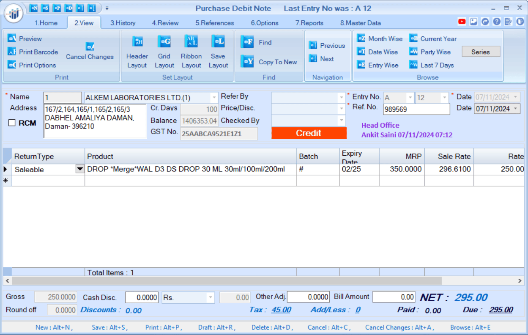Viewport: 528px width, 335px height.
Task: Open Print Barcode from the ribbon
Action: (33, 52)
